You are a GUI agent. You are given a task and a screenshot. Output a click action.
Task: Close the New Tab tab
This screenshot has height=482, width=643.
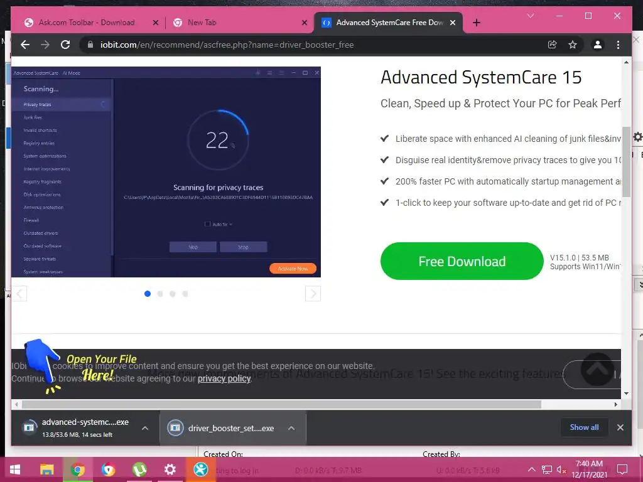pos(305,23)
